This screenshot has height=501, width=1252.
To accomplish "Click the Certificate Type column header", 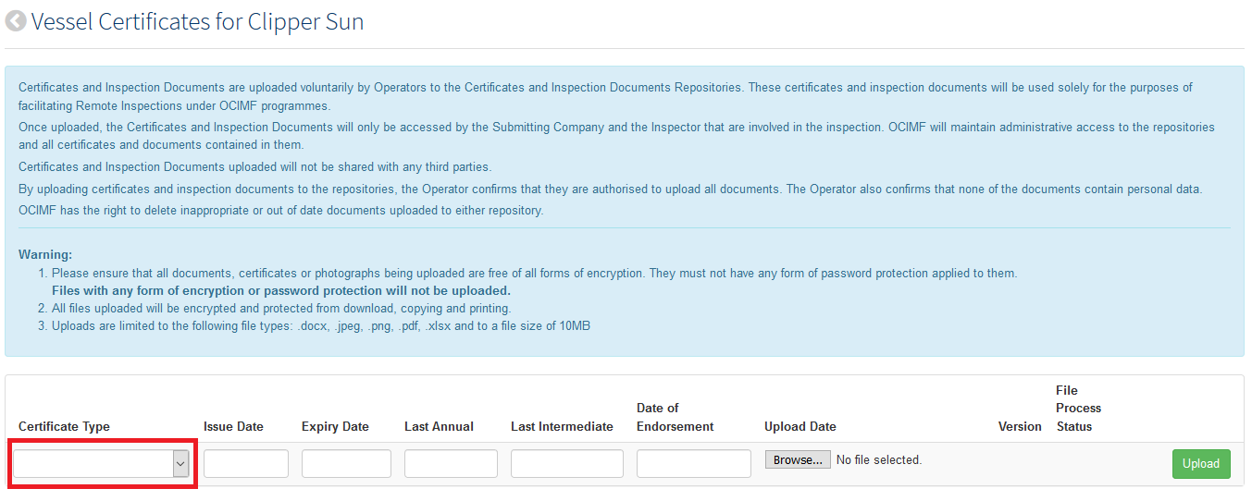I will click(x=64, y=427).
